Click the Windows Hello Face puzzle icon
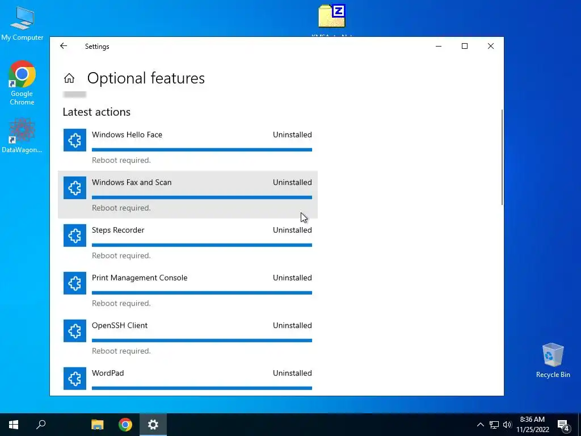The height and width of the screenshot is (436, 581). click(75, 140)
